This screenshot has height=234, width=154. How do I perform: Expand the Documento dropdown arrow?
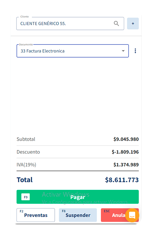click(123, 51)
